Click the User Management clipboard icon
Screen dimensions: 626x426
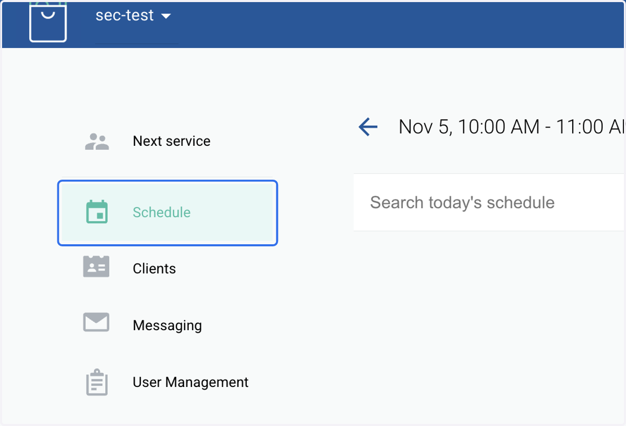pos(97,382)
